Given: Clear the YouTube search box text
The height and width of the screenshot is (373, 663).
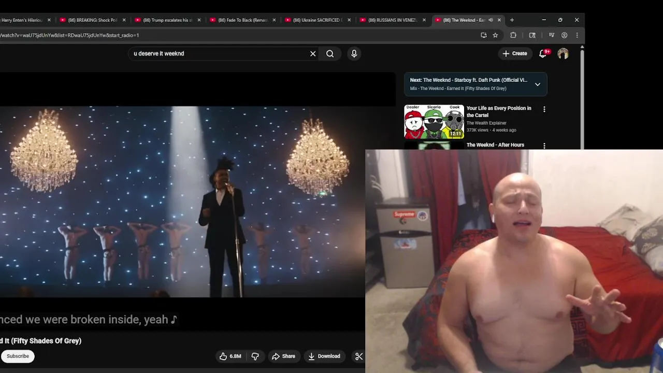Looking at the screenshot, I should [x=313, y=53].
